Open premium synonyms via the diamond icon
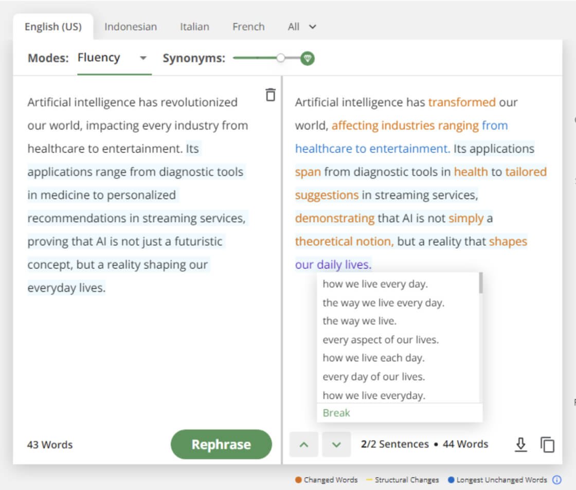The height and width of the screenshot is (490, 576). tap(307, 58)
